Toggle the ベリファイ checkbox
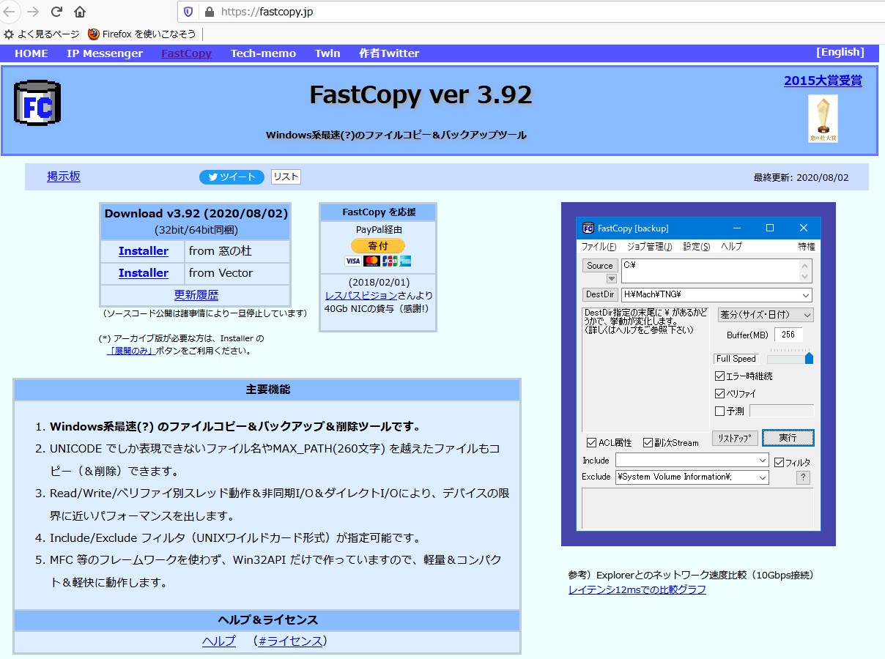Screen dimensions: 885x659 tap(719, 394)
